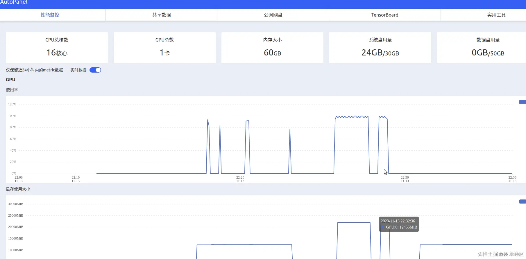Click the 系统盘用量 24GB/30GB value
Image resolution: width=526 pixels, height=259 pixels.
pyautogui.click(x=380, y=53)
